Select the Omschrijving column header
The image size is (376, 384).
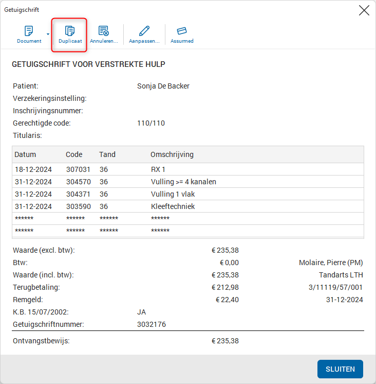click(x=172, y=154)
